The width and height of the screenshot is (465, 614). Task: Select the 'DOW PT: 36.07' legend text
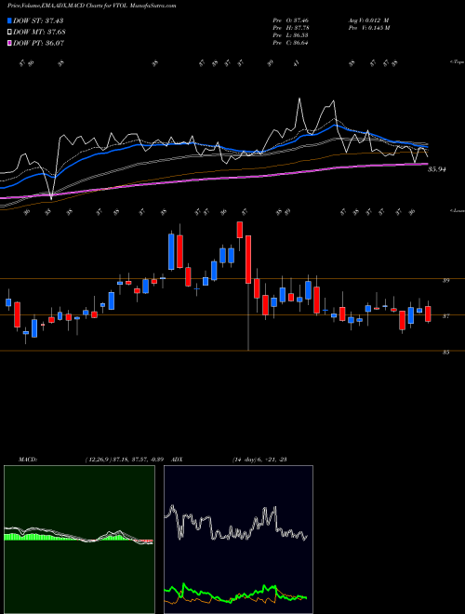click(x=38, y=43)
